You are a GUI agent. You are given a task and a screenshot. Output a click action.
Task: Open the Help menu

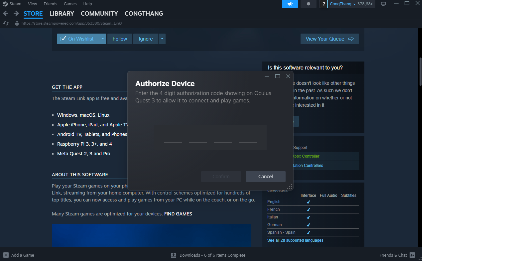[x=88, y=4]
